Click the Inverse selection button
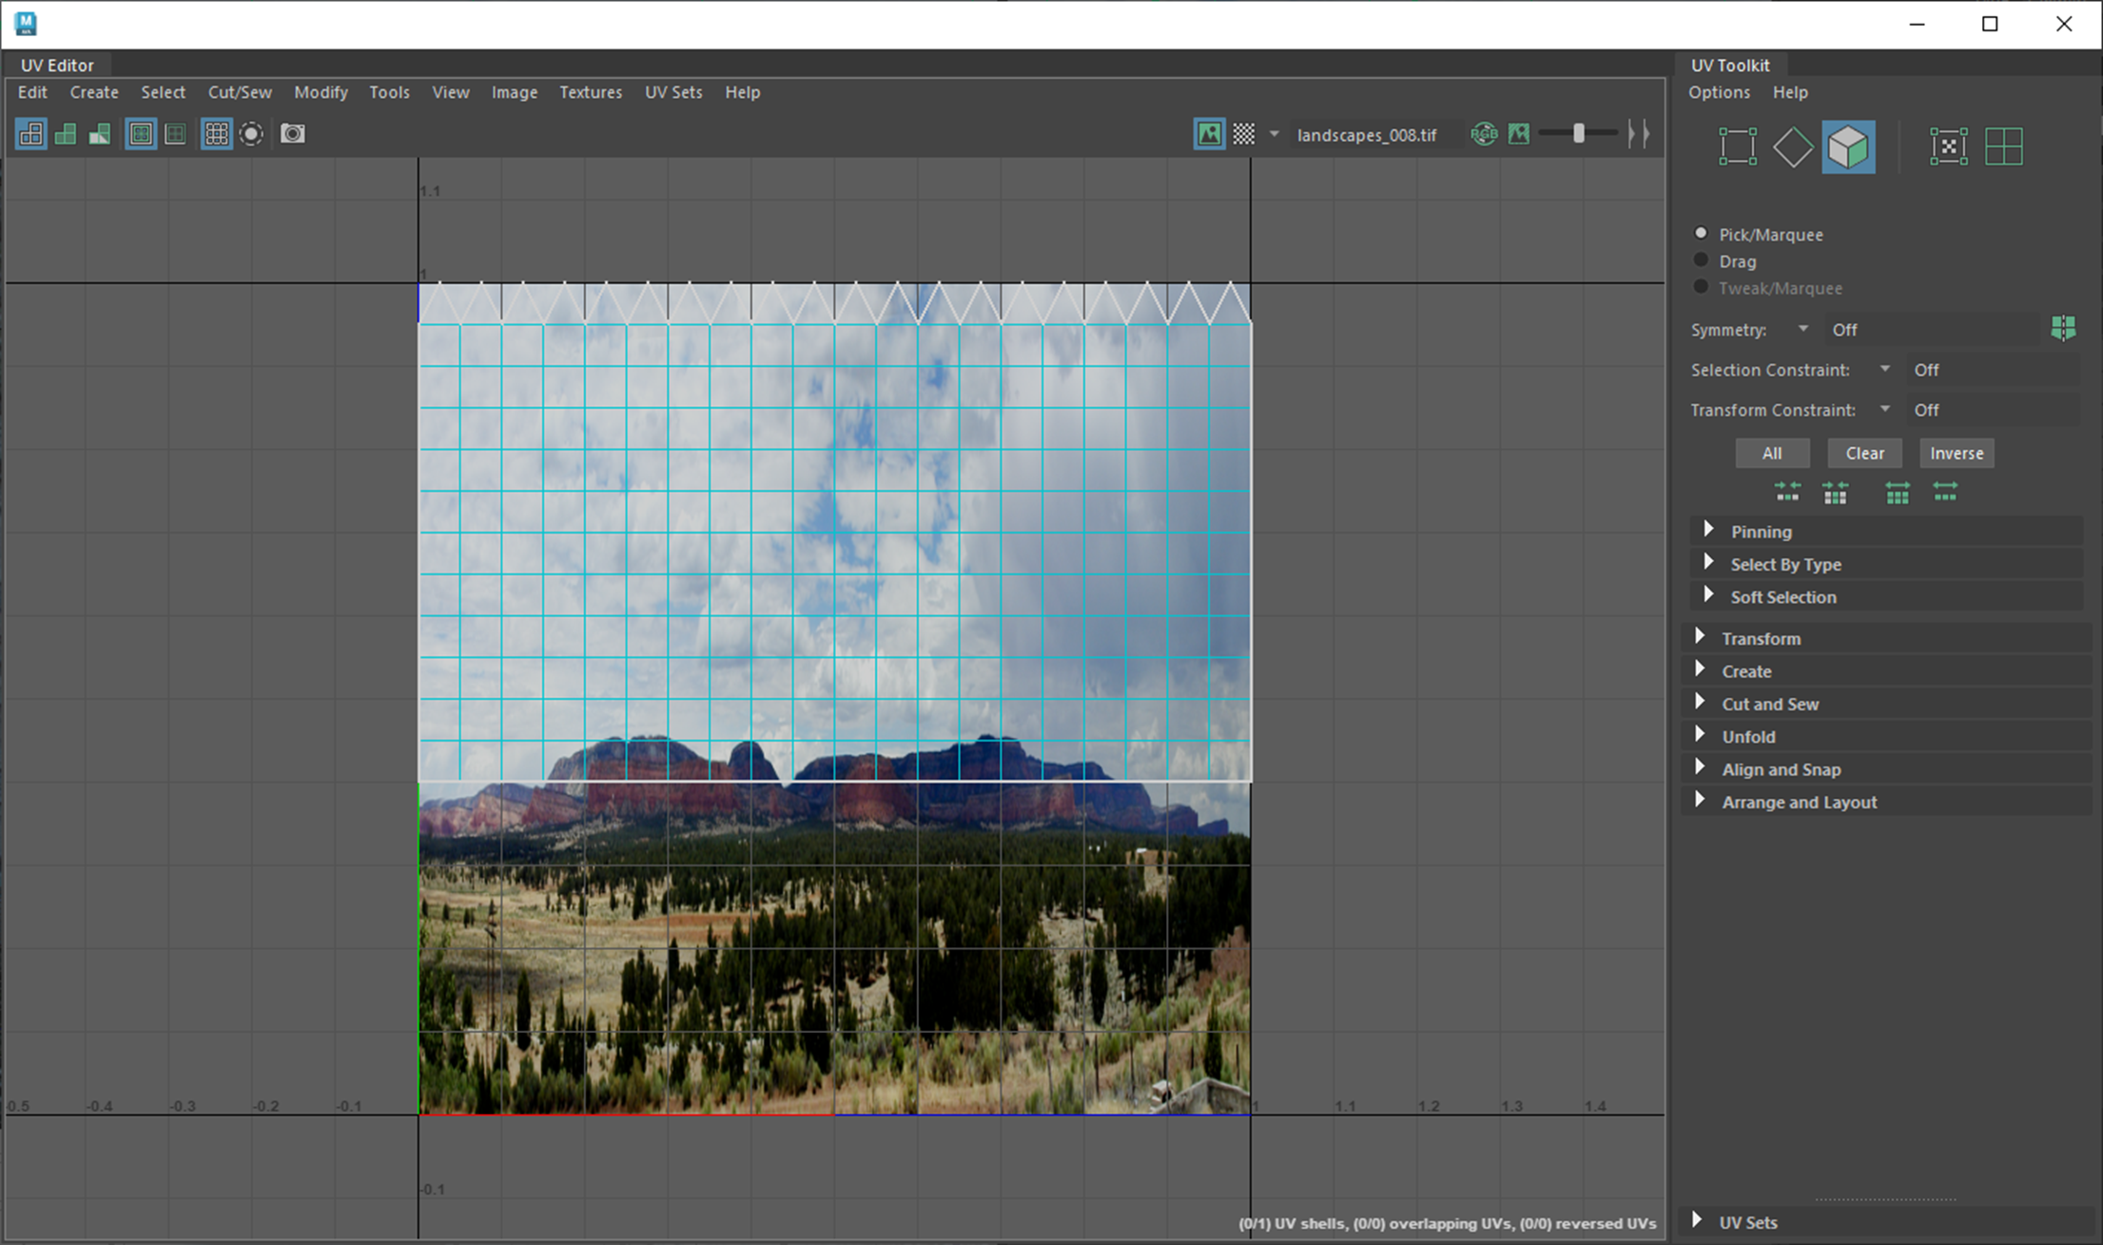 click(1956, 454)
